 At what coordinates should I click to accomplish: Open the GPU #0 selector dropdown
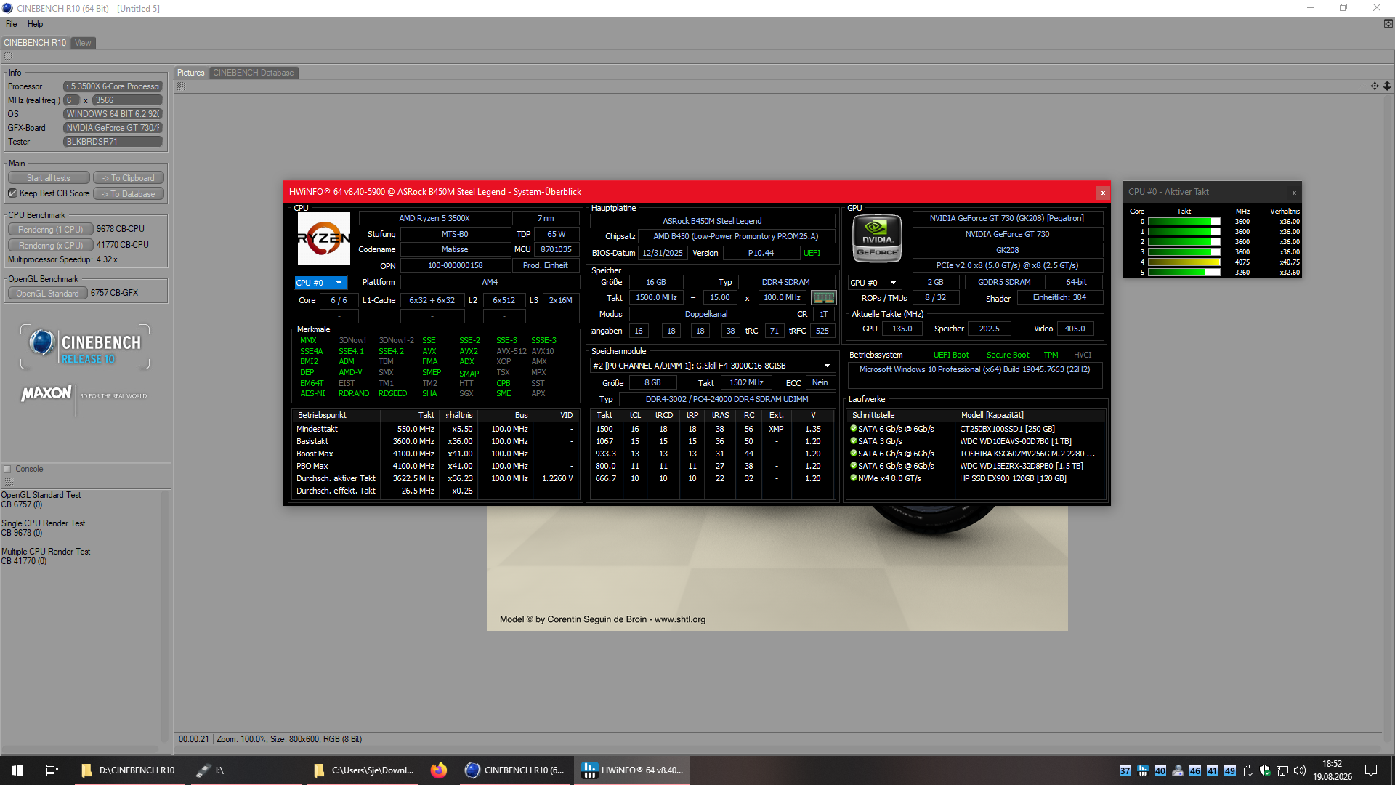[x=875, y=283]
